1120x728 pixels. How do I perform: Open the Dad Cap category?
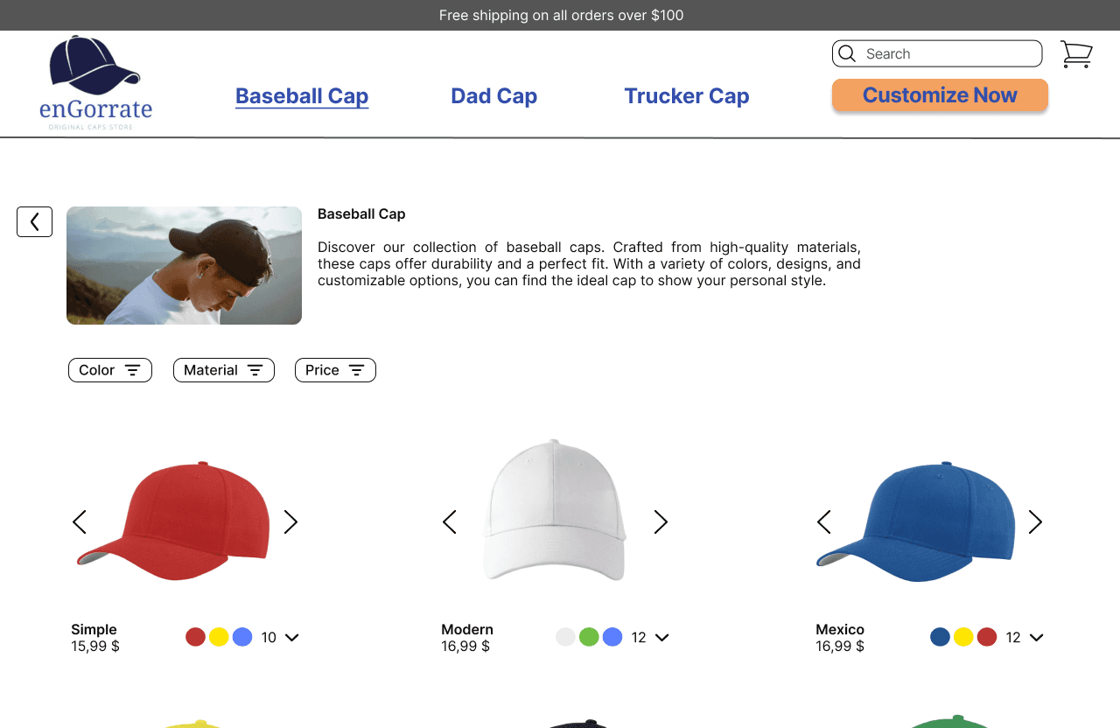click(x=494, y=96)
